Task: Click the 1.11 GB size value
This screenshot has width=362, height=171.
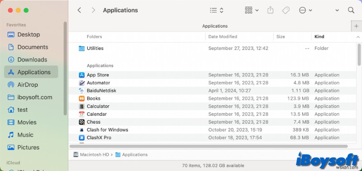Action: (300, 90)
